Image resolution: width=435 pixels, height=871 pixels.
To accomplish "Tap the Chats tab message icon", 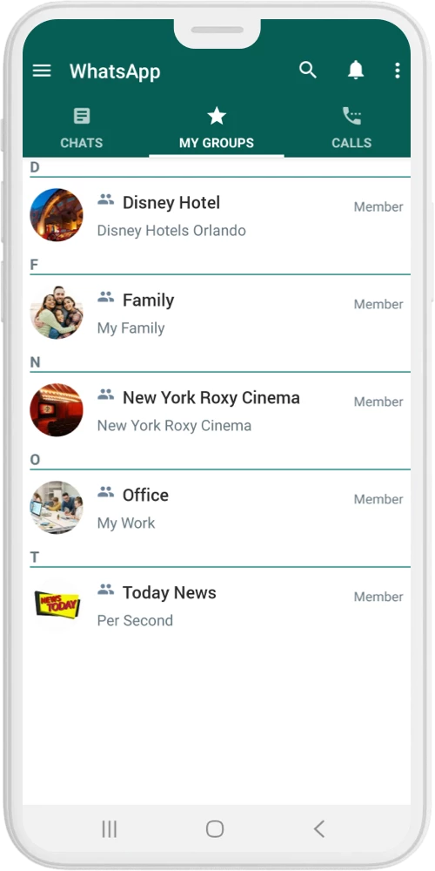I will (x=82, y=116).
